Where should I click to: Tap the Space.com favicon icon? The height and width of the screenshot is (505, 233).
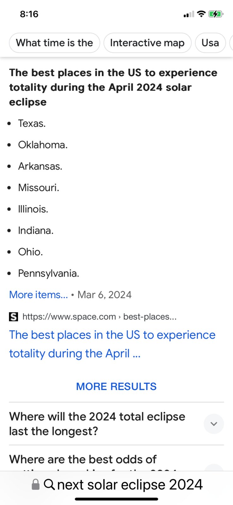[x=14, y=316]
